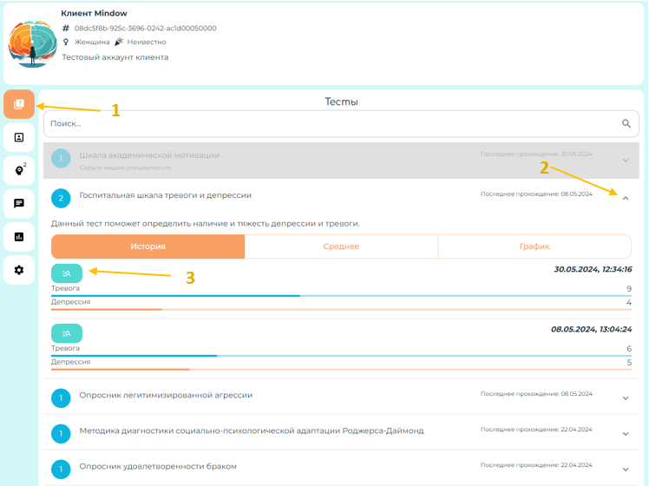This screenshot has width=649, height=486.
Task: Select the История tab
Action: (147, 246)
